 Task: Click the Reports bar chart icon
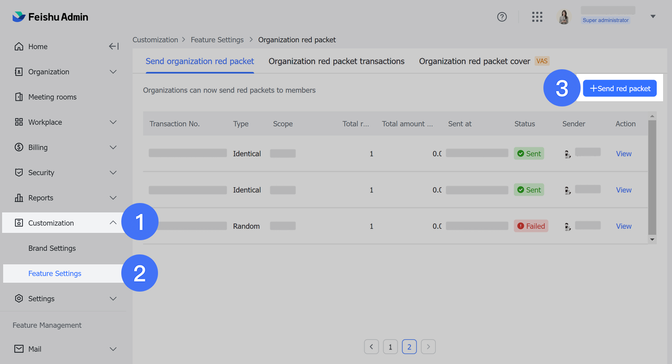[x=19, y=198]
